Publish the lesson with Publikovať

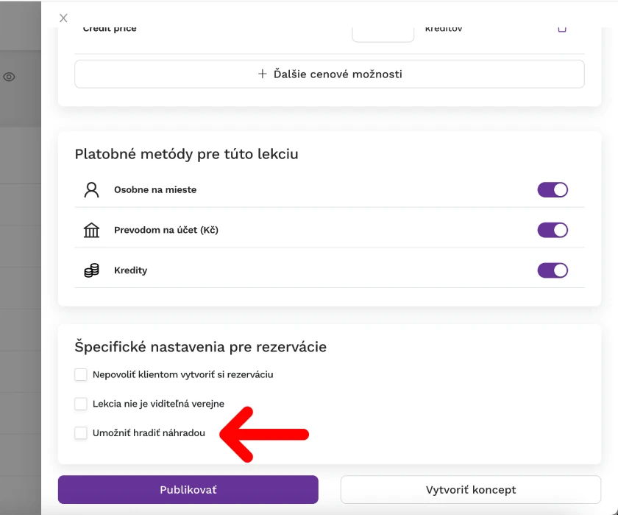188,490
